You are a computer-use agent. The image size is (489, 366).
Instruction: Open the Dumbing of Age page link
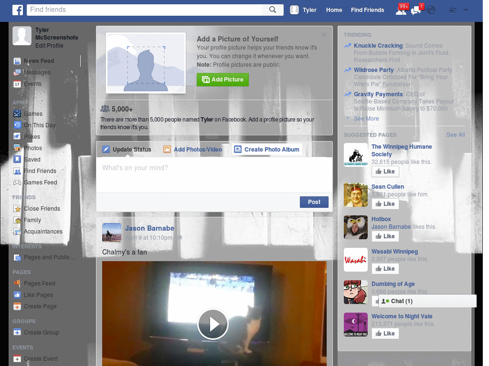click(x=393, y=284)
